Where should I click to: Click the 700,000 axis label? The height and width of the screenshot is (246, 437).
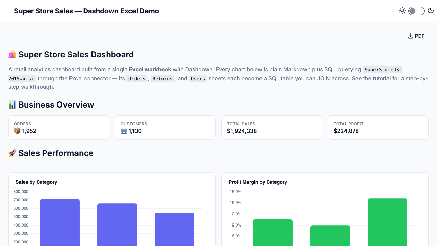[21, 200]
